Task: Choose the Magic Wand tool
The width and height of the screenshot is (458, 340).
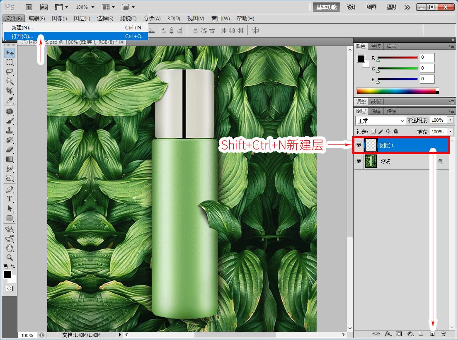Action: pyautogui.click(x=10, y=81)
